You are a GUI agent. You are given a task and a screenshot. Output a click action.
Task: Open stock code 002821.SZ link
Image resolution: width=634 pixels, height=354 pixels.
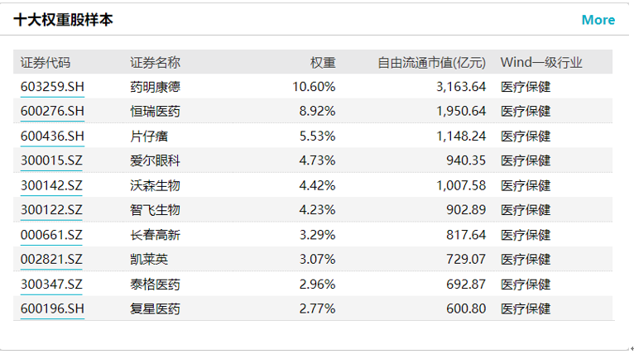(51, 260)
